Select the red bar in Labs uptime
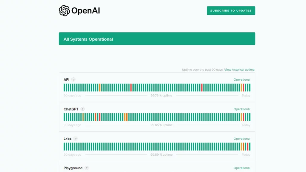The width and height of the screenshot is (306, 172). click(248, 147)
